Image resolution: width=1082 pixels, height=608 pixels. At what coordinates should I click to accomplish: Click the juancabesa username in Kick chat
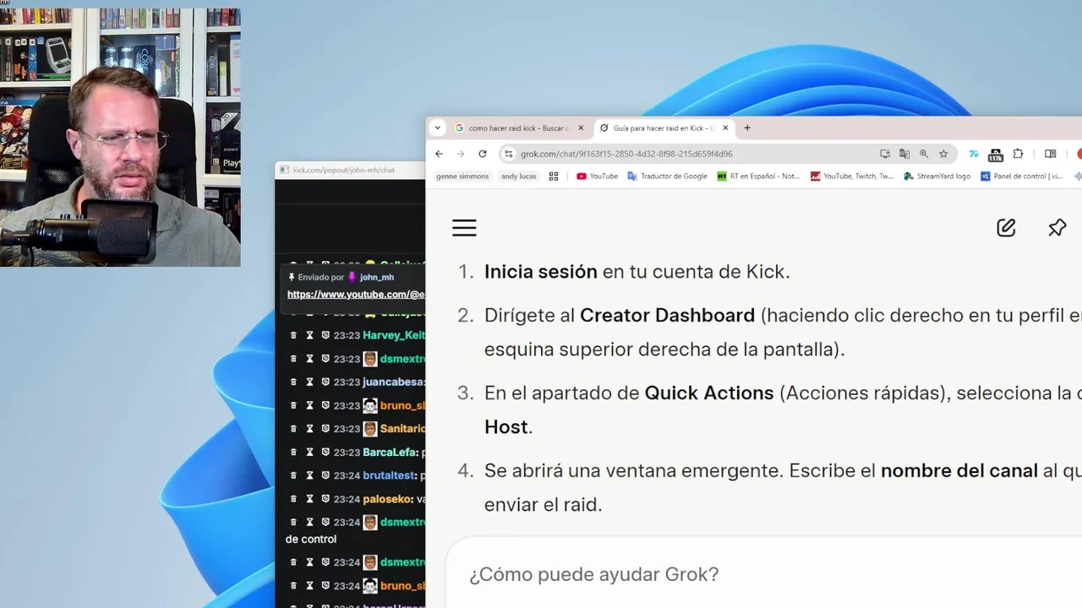pos(394,382)
